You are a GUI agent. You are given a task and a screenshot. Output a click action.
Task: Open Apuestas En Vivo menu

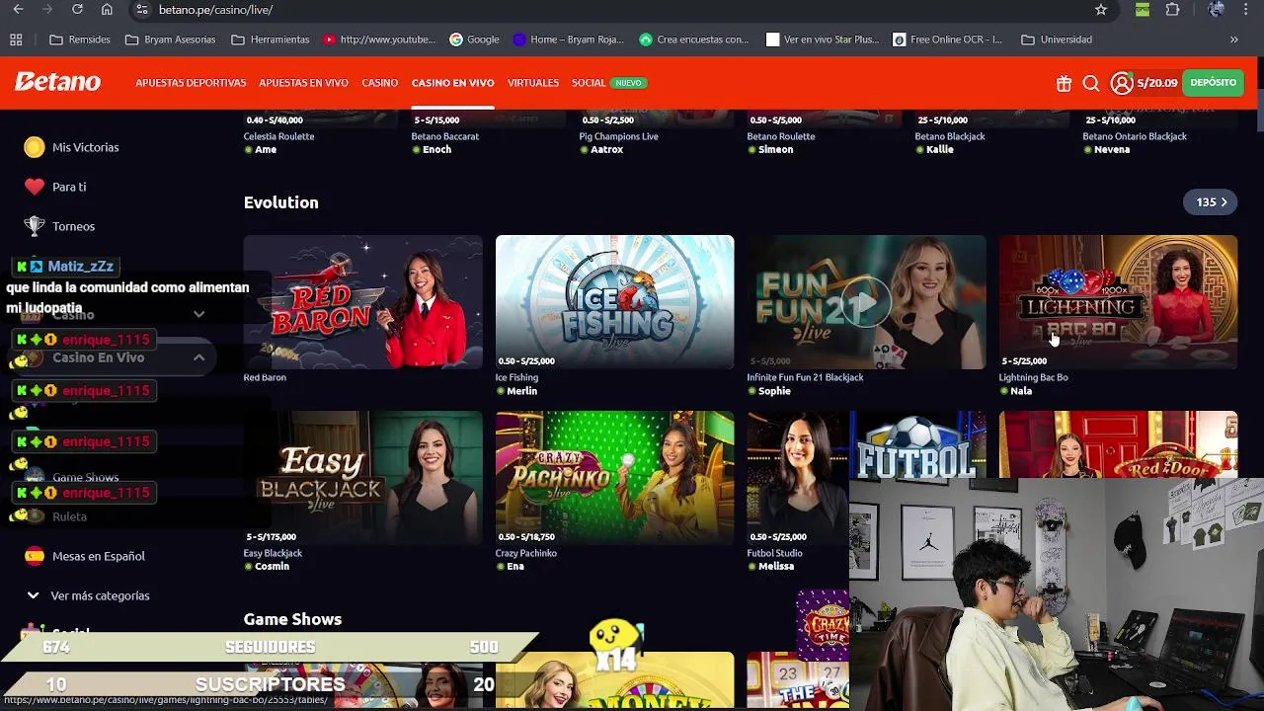click(x=303, y=83)
